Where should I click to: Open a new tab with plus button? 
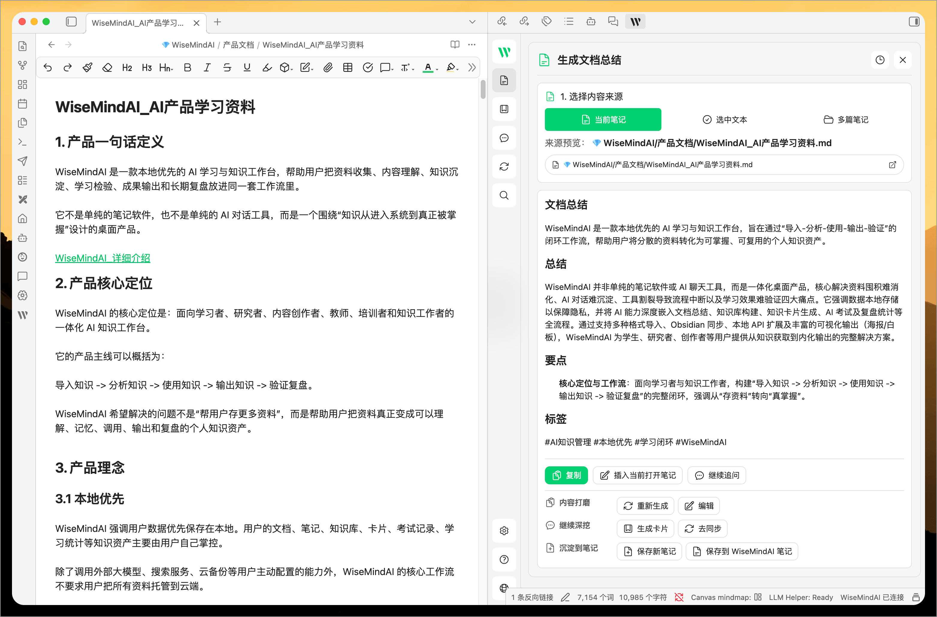point(217,22)
